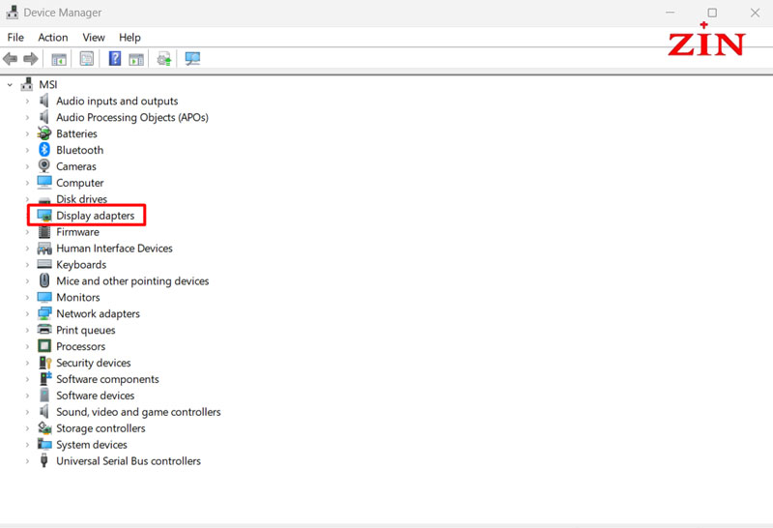Select the 'Processors' label

[x=81, y=346]
